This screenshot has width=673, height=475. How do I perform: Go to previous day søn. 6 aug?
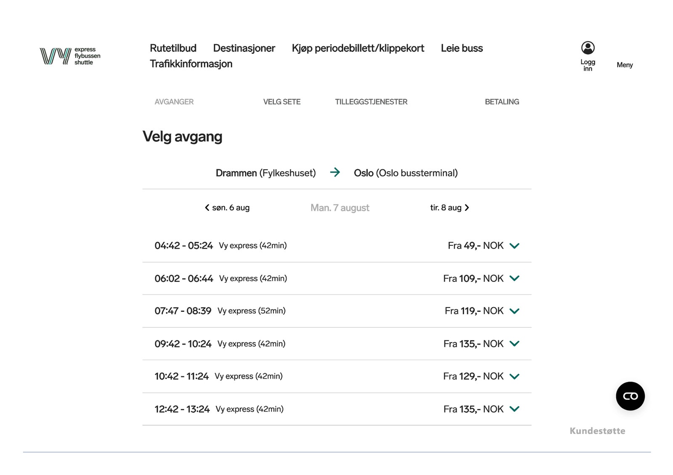(x=227, y=207)
